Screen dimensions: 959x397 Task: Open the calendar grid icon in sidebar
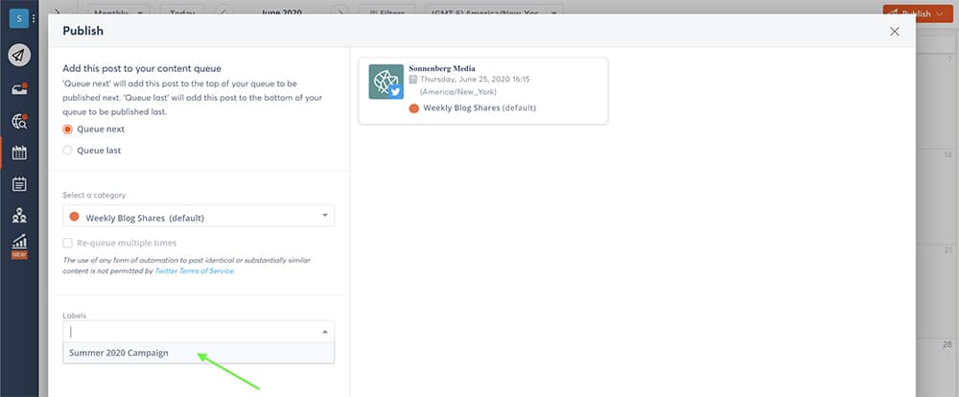[19, 152]
